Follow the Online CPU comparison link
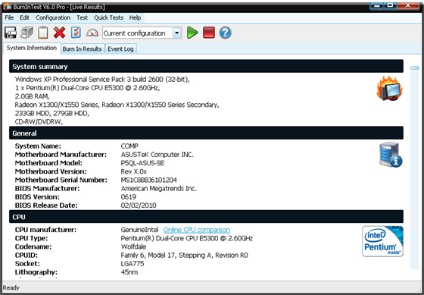Screen dimensions: 424x295 tap(197, 230)
